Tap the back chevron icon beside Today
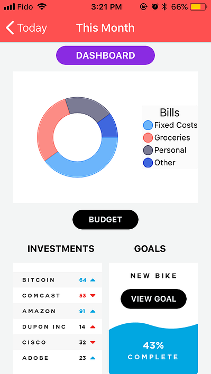The image size is (211, 374). coord(10,28)
